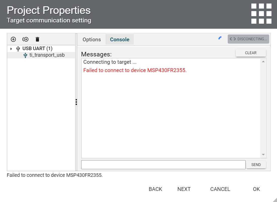
Task: Click the USB icon beside USB UART
Action: tap(18, 49)
